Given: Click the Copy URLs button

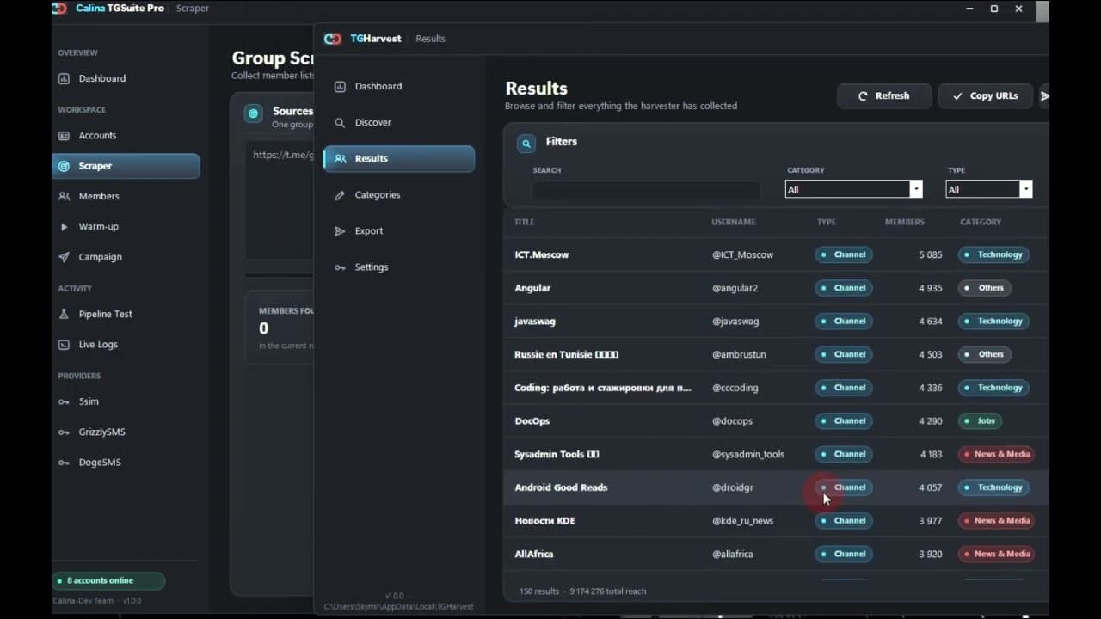Looking at the screenshot, I should 985,96.
